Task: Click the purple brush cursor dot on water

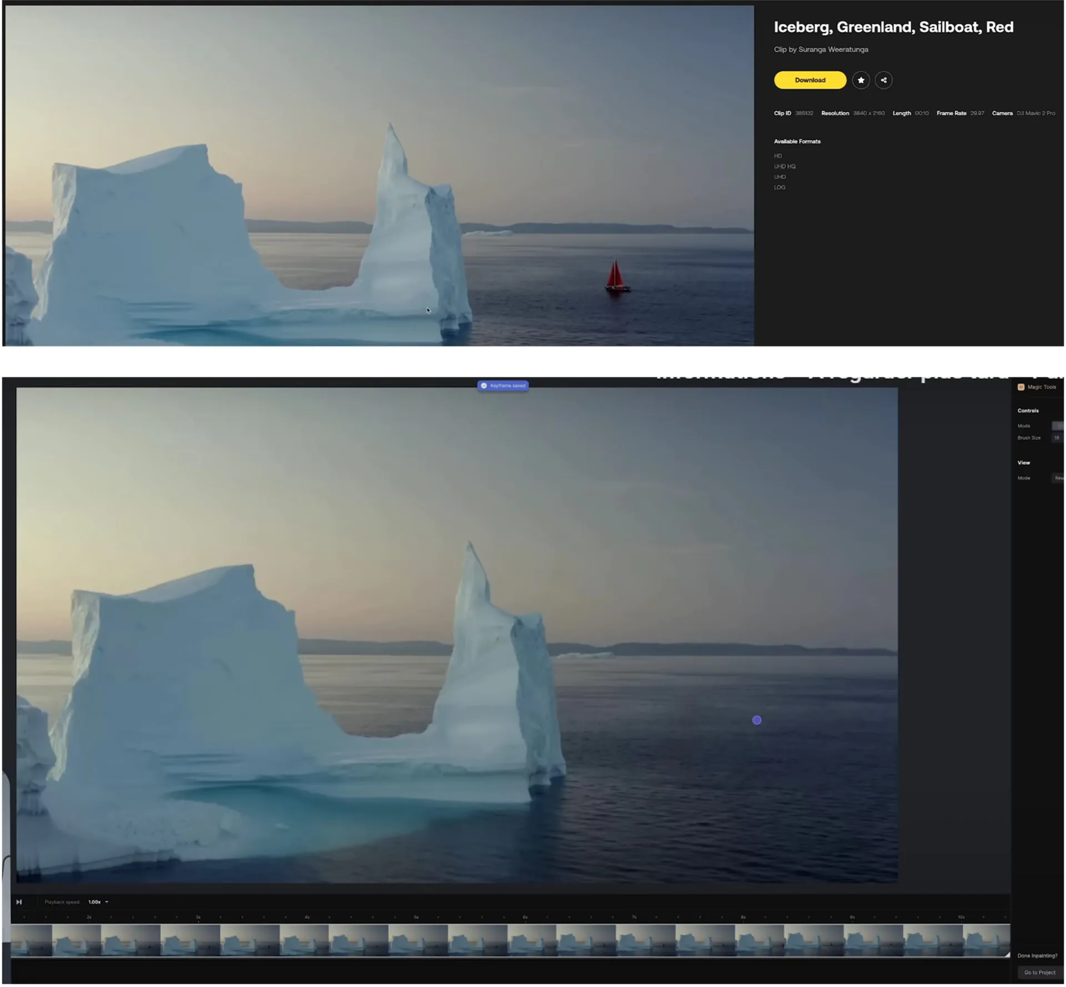Action: [757, 720]
